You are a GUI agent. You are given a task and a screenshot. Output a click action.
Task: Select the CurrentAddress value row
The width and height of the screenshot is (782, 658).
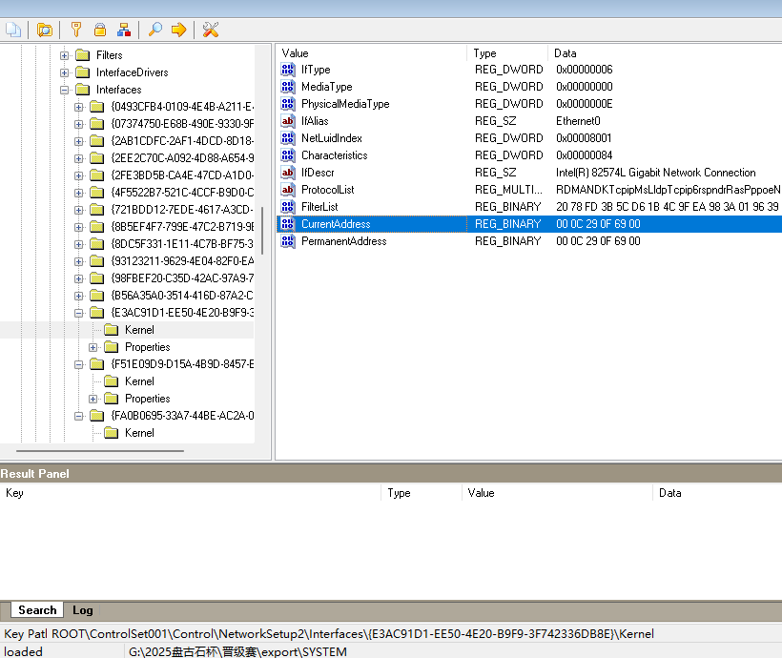coord(529,224)
